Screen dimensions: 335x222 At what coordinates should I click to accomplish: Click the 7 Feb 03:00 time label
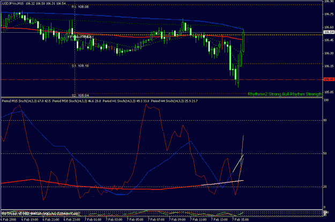coord(114,220)
